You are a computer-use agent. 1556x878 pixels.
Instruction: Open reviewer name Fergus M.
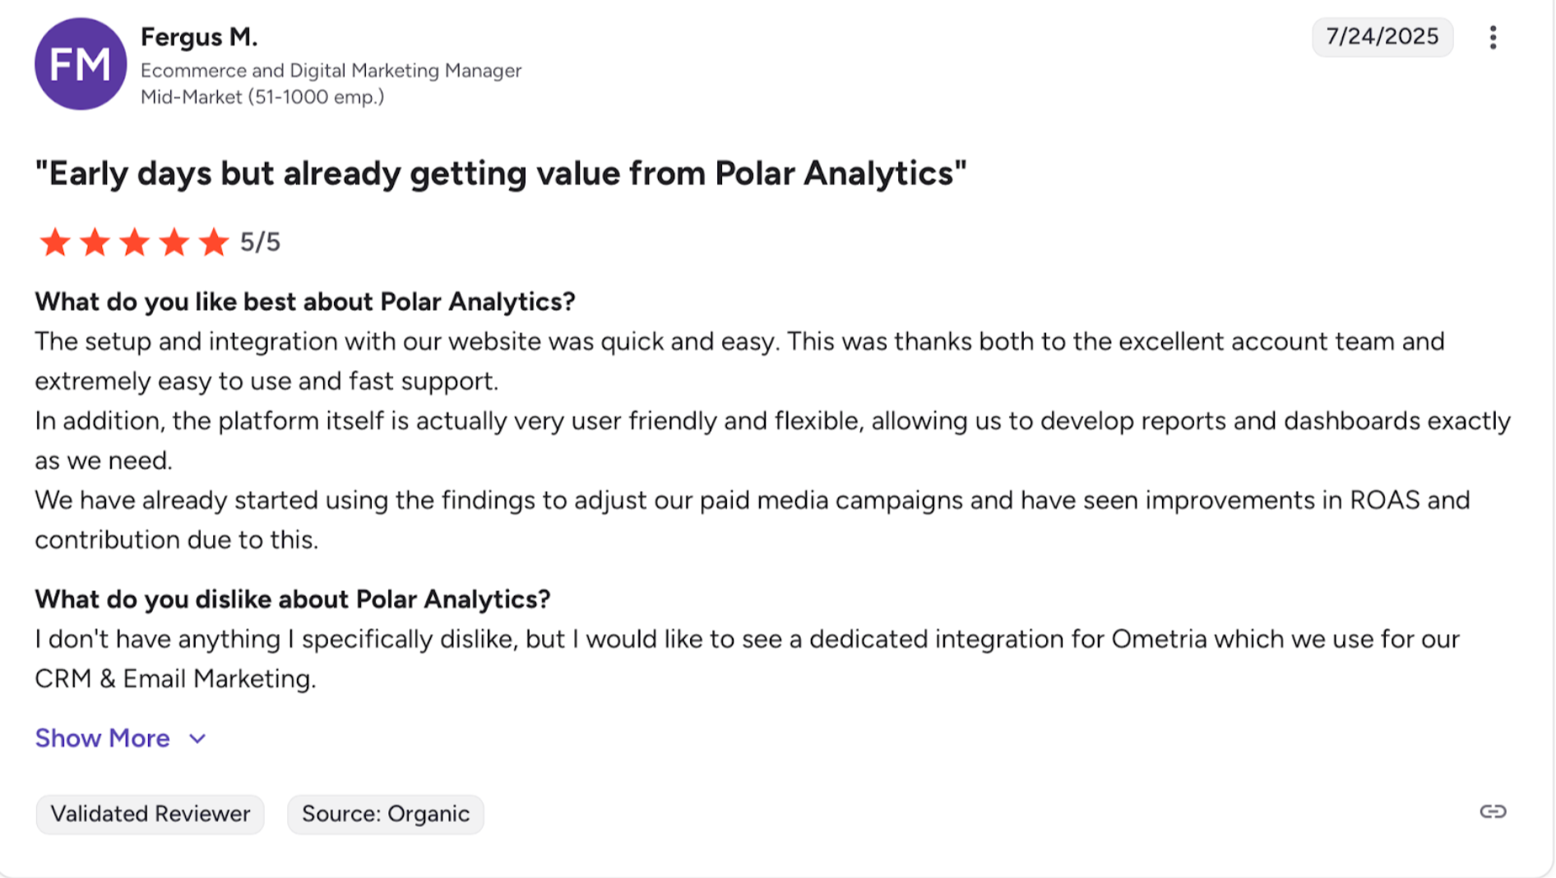point(199,37)
